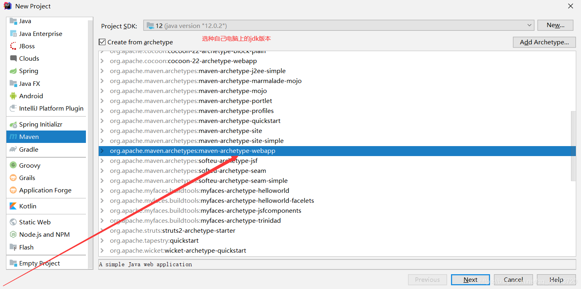This screenshot has height=289, width=581.
Task: Click the Clouds icon in sidebar
Action: [13, 58]
